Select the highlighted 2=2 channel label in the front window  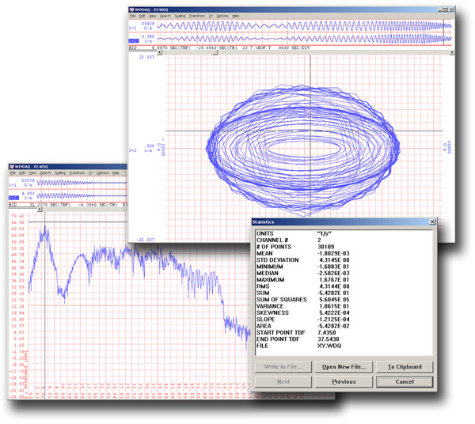(x=134, y=40)
